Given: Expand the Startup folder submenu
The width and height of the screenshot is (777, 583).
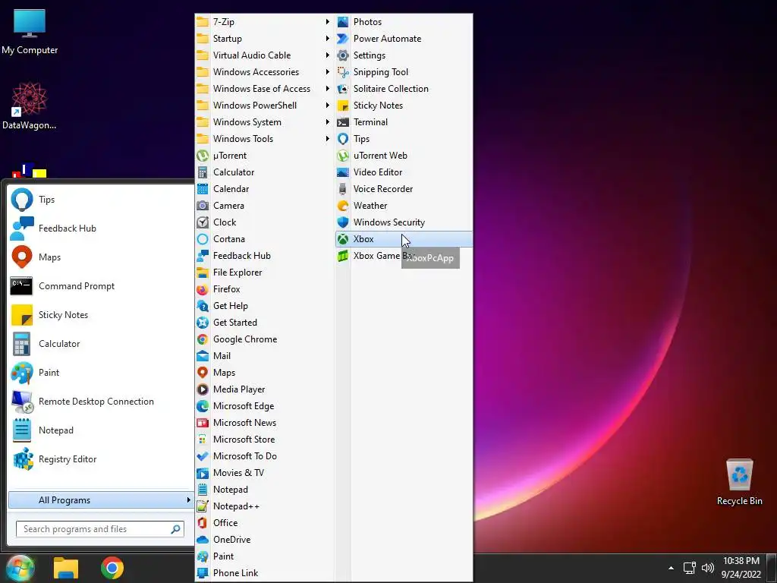Looking at the screenshot, I should click(x=264, y=39).
